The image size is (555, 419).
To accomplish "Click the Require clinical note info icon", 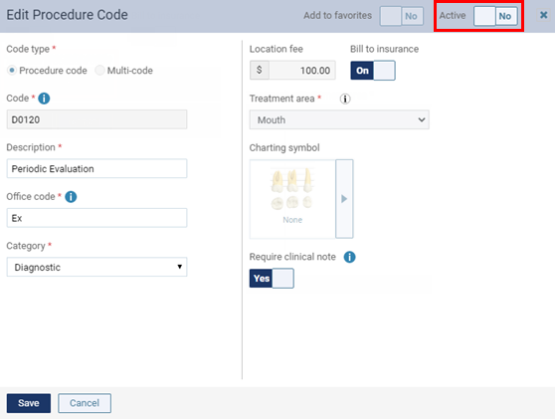I will tap(350, 257).
